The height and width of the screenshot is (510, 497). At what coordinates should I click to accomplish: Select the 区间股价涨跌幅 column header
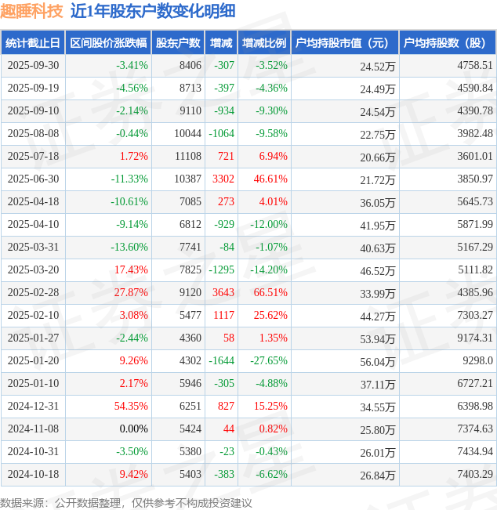pos(107,43)
